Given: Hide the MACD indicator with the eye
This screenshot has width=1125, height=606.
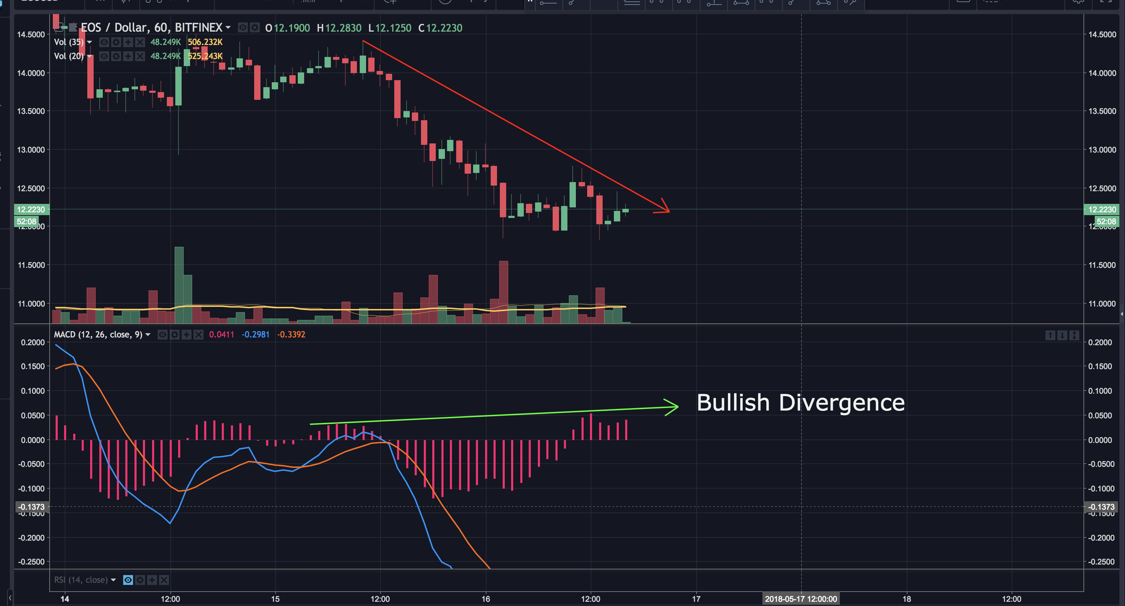Looking at the screenshot, I should tap(163, 334).
